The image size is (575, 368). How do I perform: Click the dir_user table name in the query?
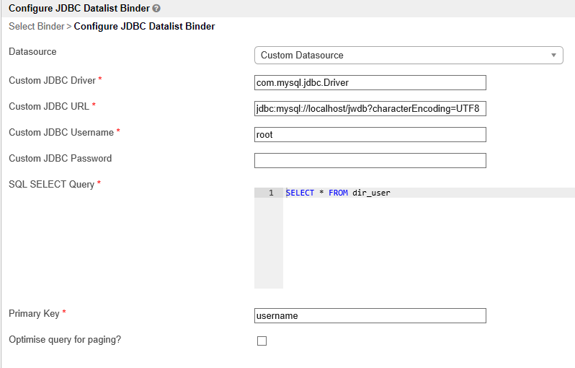coord(371,193)
